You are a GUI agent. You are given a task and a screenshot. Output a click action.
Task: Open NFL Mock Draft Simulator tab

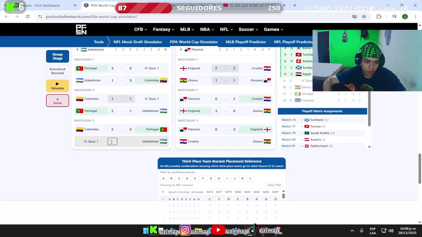(137, 42)
